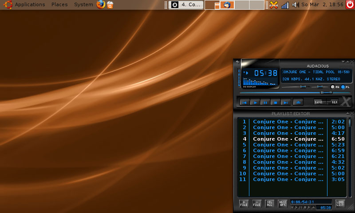The width and height of the screenshot is (355, 213).
Task: Stop playback with the stop button
Action: click(x=276, y=102)
